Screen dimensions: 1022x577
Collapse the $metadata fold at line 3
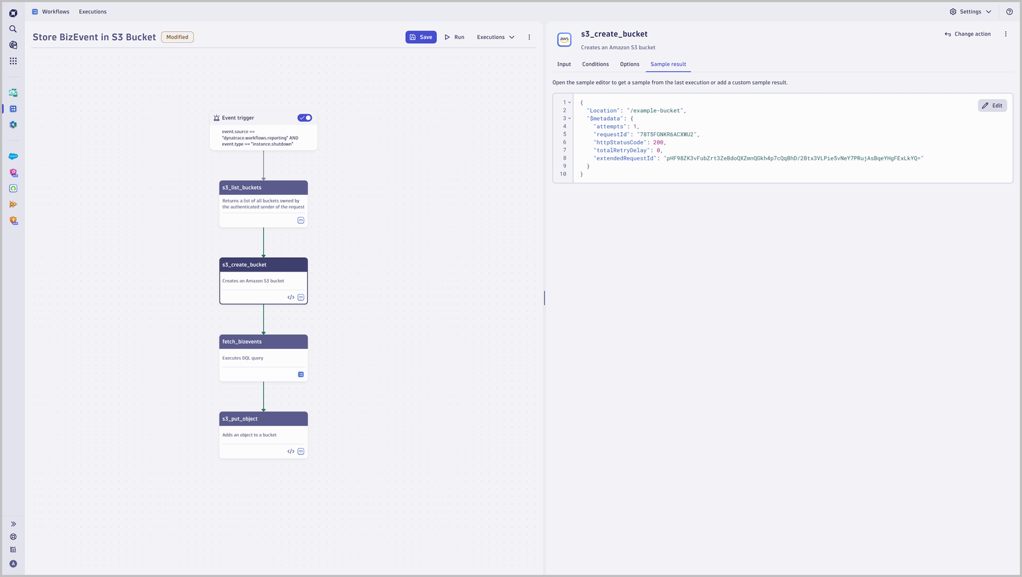pos(570,118)
